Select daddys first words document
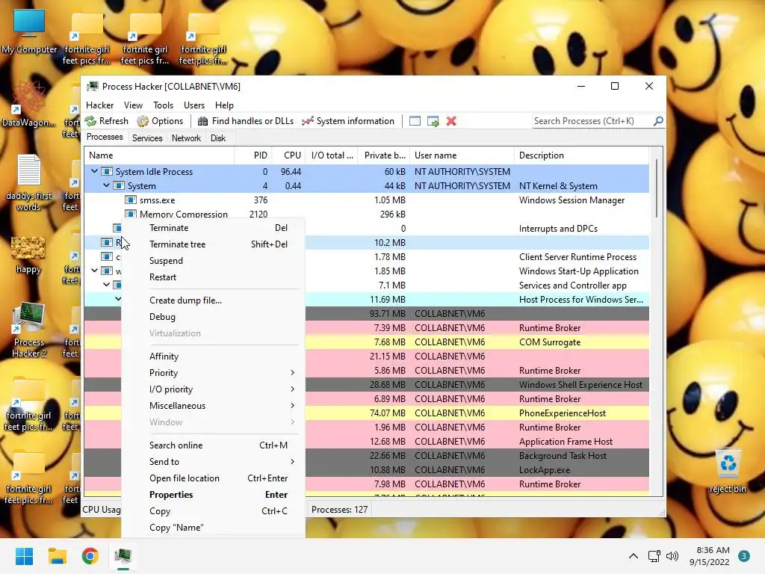This screenshot has width=765, height=574. (x=29, y=182)
